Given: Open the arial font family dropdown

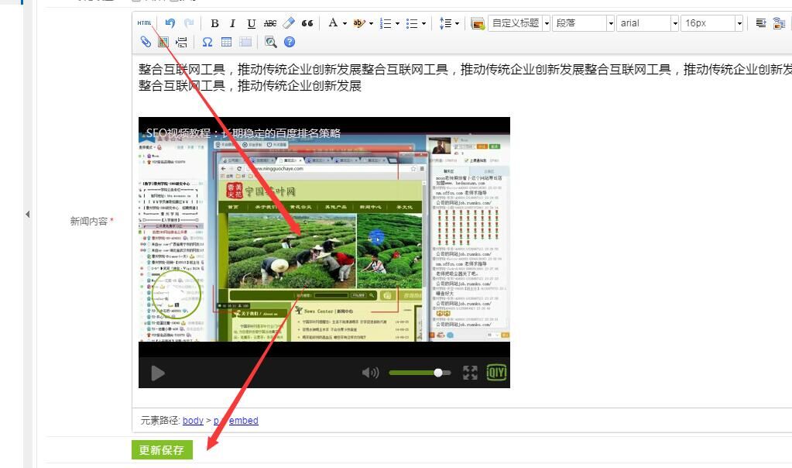Looking at the screenshot, I should tap(647, 23).
